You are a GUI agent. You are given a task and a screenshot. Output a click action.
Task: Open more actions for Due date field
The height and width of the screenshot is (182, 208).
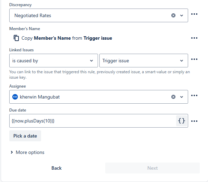coord(194,121)
